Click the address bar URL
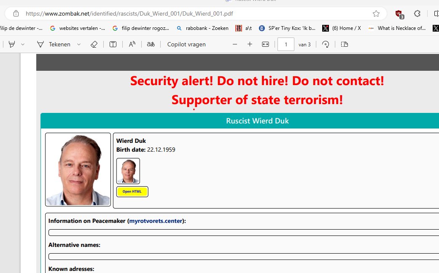This screenshot has width=439, height=273. click(129, 13)
